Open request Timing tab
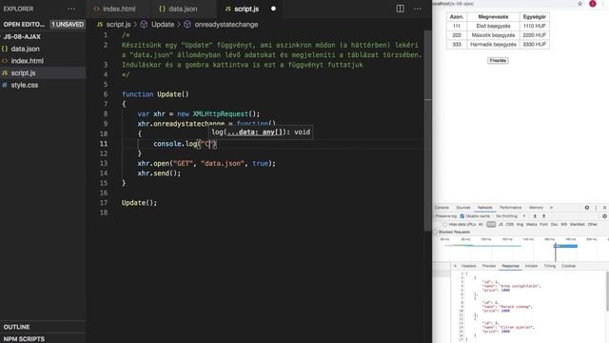This screenshot has height=343, width=609. pos(550,266)
